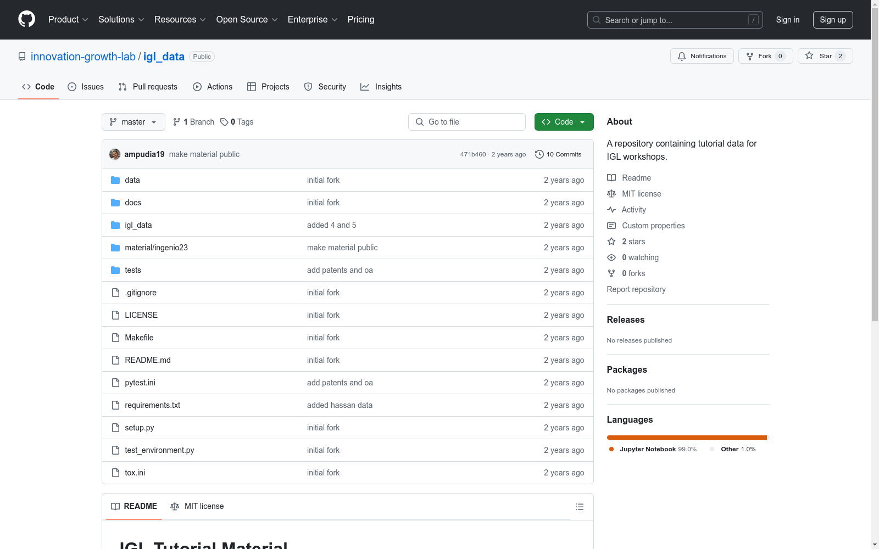Click the Makefile file icon

[x=115, y=338]
